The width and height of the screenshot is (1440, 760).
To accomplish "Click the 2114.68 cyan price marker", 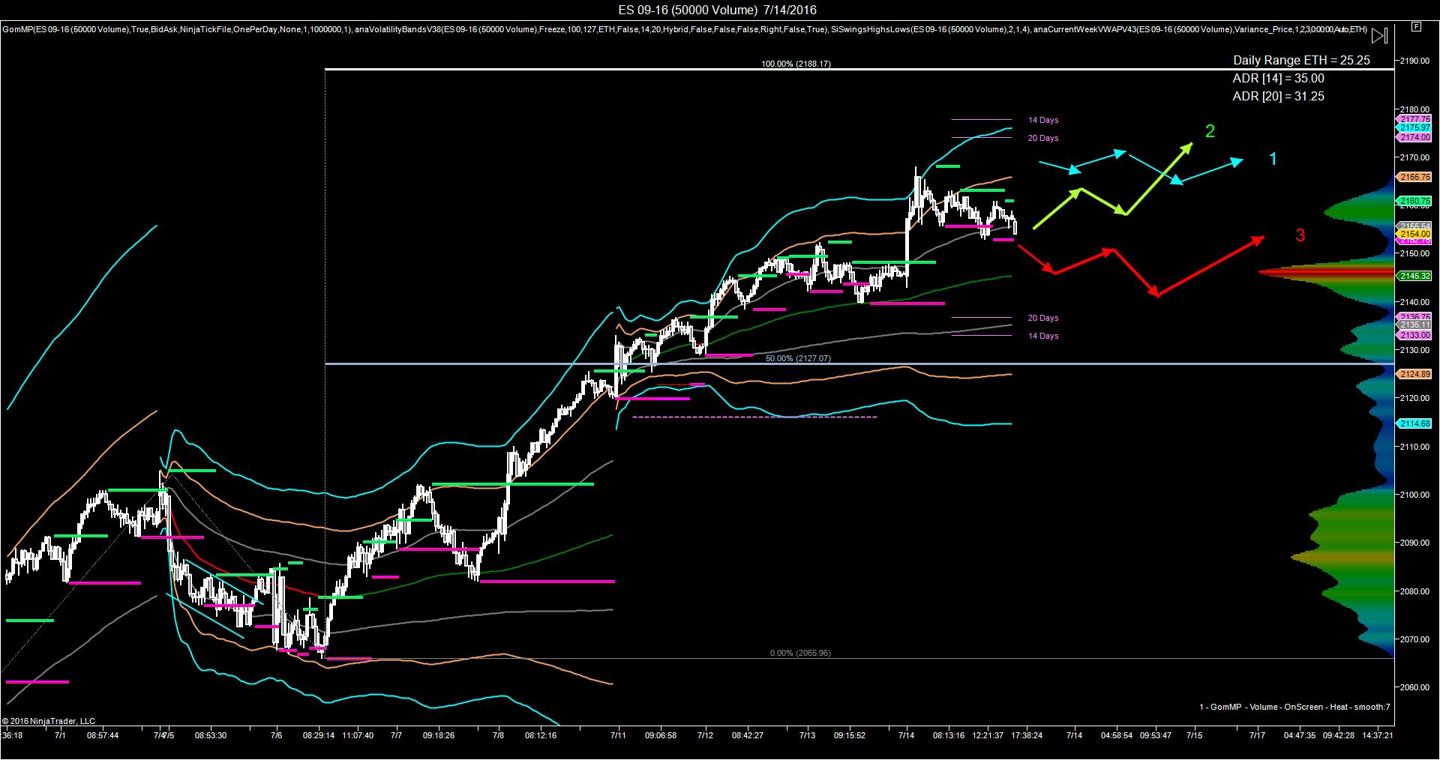I will (1414, 423).
